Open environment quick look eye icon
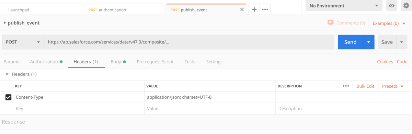Screen dimensions: 412x134 point(391,5)
